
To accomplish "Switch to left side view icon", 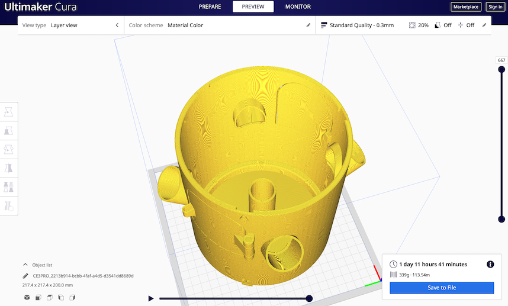I will pos(61,297).
